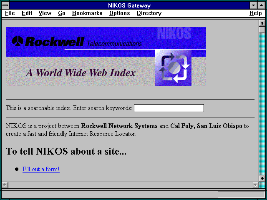The height and width of the screenshot is (200, 267).
Task: Click the status bar progress box
Action: 241,195
